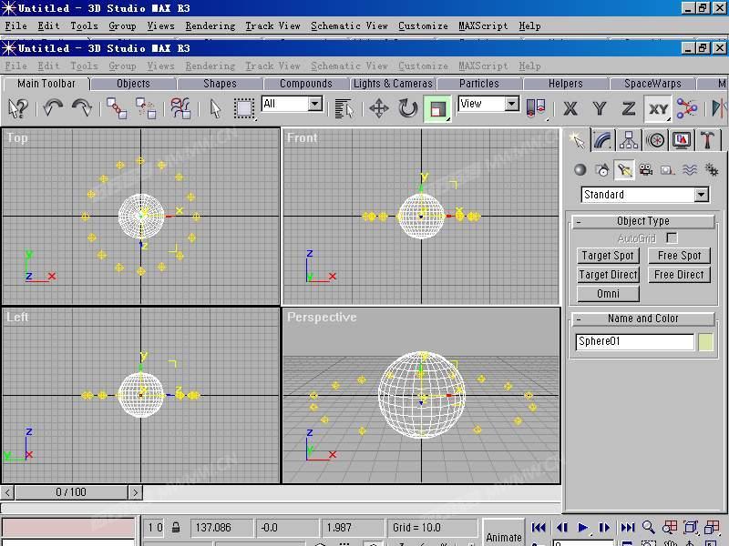Click the Free Direct button

679,275
